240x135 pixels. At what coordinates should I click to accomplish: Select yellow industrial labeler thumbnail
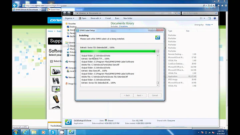[x=56, y=99]
